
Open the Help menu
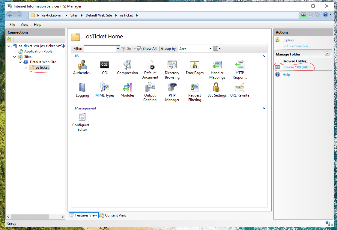pyautogui.click(x=37, y=25)
